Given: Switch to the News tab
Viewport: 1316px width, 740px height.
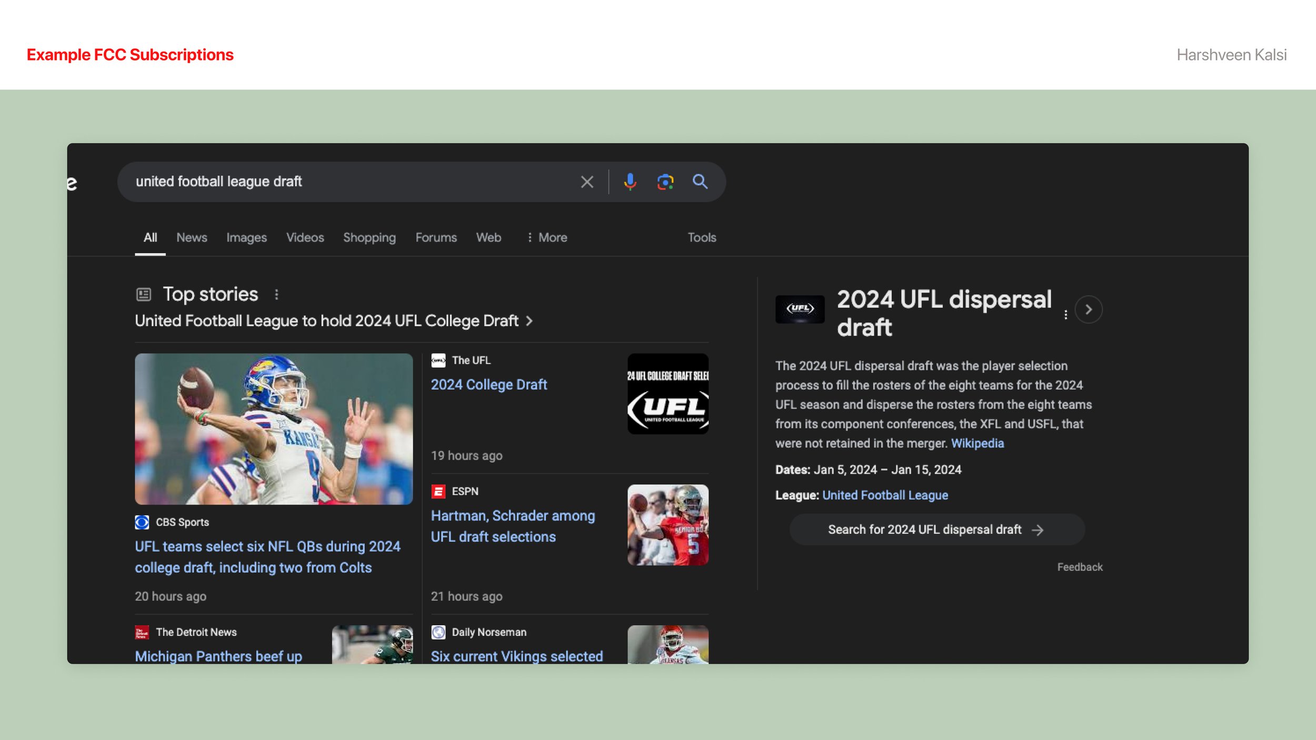Looking at the screenshot, I should tap(192, 238).
